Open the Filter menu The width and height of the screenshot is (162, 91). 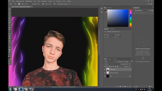(x=50, y=1)
